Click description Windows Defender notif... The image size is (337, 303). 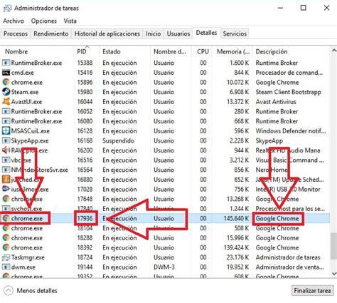click(x=291, y=131)
